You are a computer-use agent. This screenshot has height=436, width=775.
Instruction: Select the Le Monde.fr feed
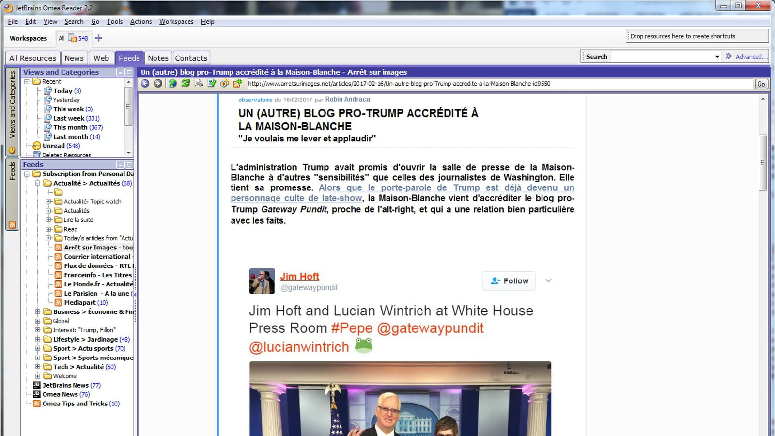click(98, 284)
